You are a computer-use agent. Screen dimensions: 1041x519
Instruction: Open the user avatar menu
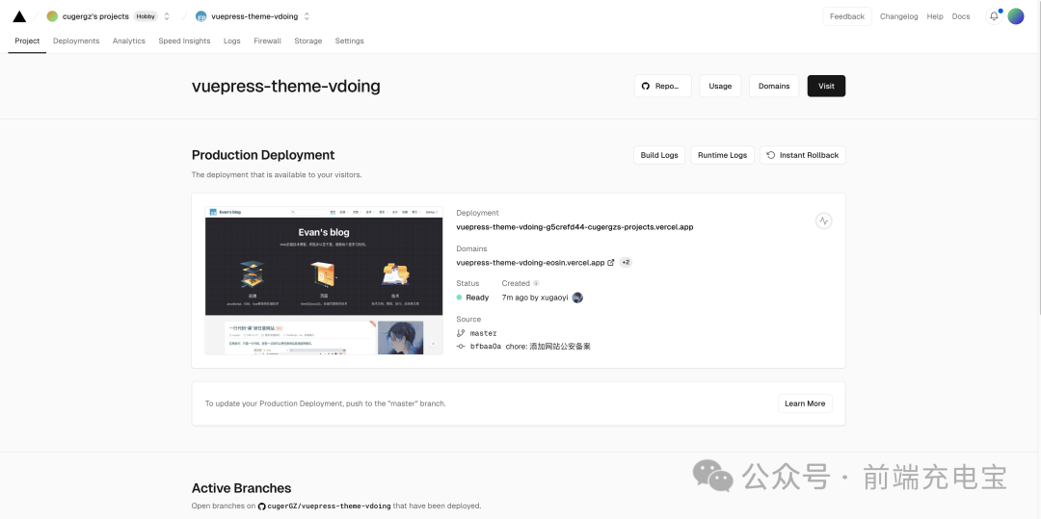pos(1016,16)
